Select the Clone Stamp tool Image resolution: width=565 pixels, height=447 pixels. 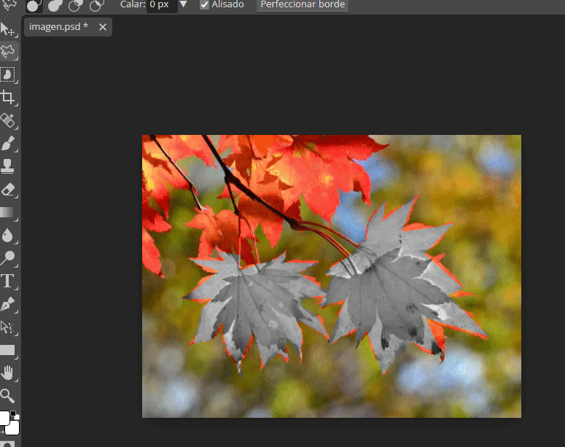(x=8, y=166)
